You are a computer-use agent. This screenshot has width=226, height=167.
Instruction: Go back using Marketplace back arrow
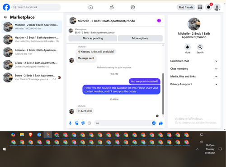pos(5,17)
